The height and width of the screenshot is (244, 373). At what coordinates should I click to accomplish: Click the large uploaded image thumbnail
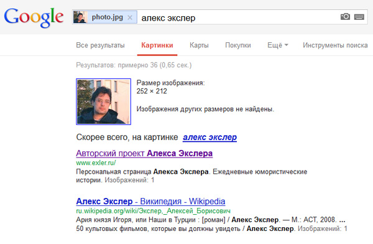pos(103,101)
